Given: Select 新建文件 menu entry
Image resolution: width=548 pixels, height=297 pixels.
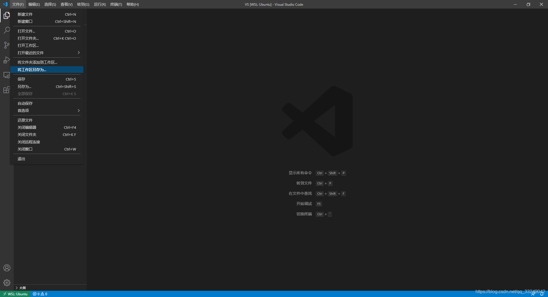Looking at the screenshot, I should (47, 14).
